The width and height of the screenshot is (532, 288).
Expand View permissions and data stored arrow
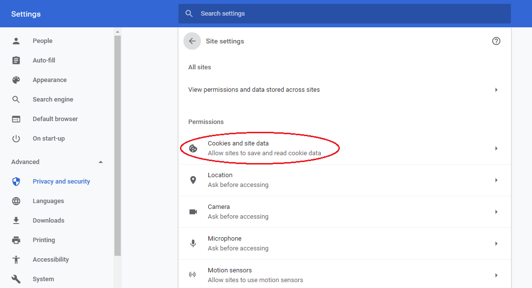[496, 90]
